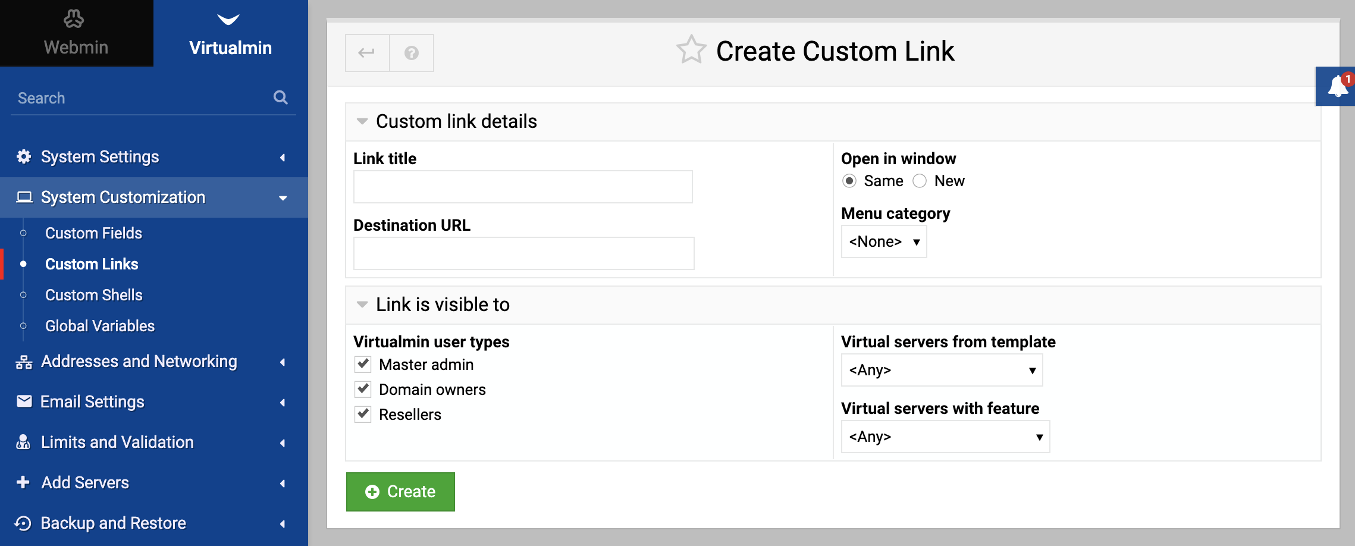Screen dimensions: 1355x546
Task: Switch to the Webmin tab
Action: click(x=77, y=33)
